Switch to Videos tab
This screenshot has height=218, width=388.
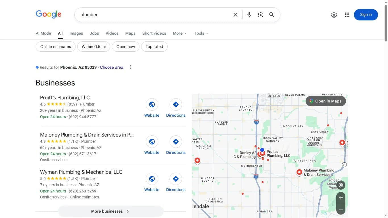112,33
